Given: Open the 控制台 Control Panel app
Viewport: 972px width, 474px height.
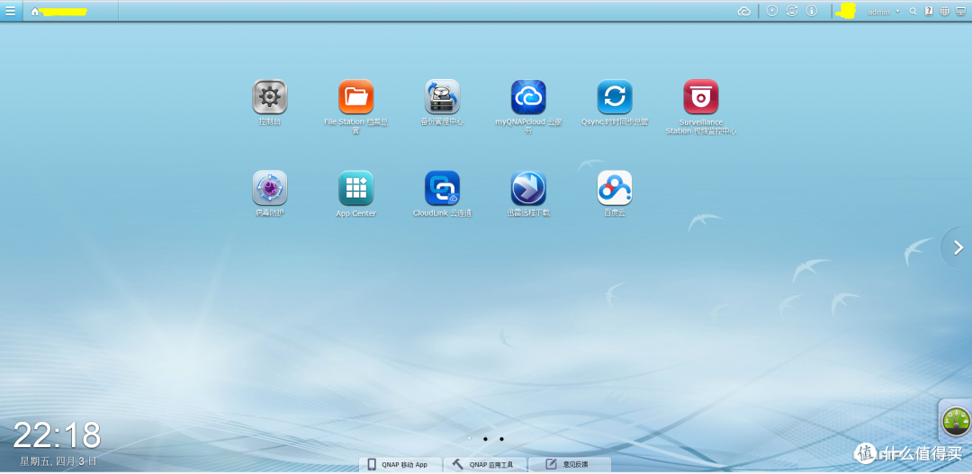Looking at the screenshot, I should click(x=270, y=96).
